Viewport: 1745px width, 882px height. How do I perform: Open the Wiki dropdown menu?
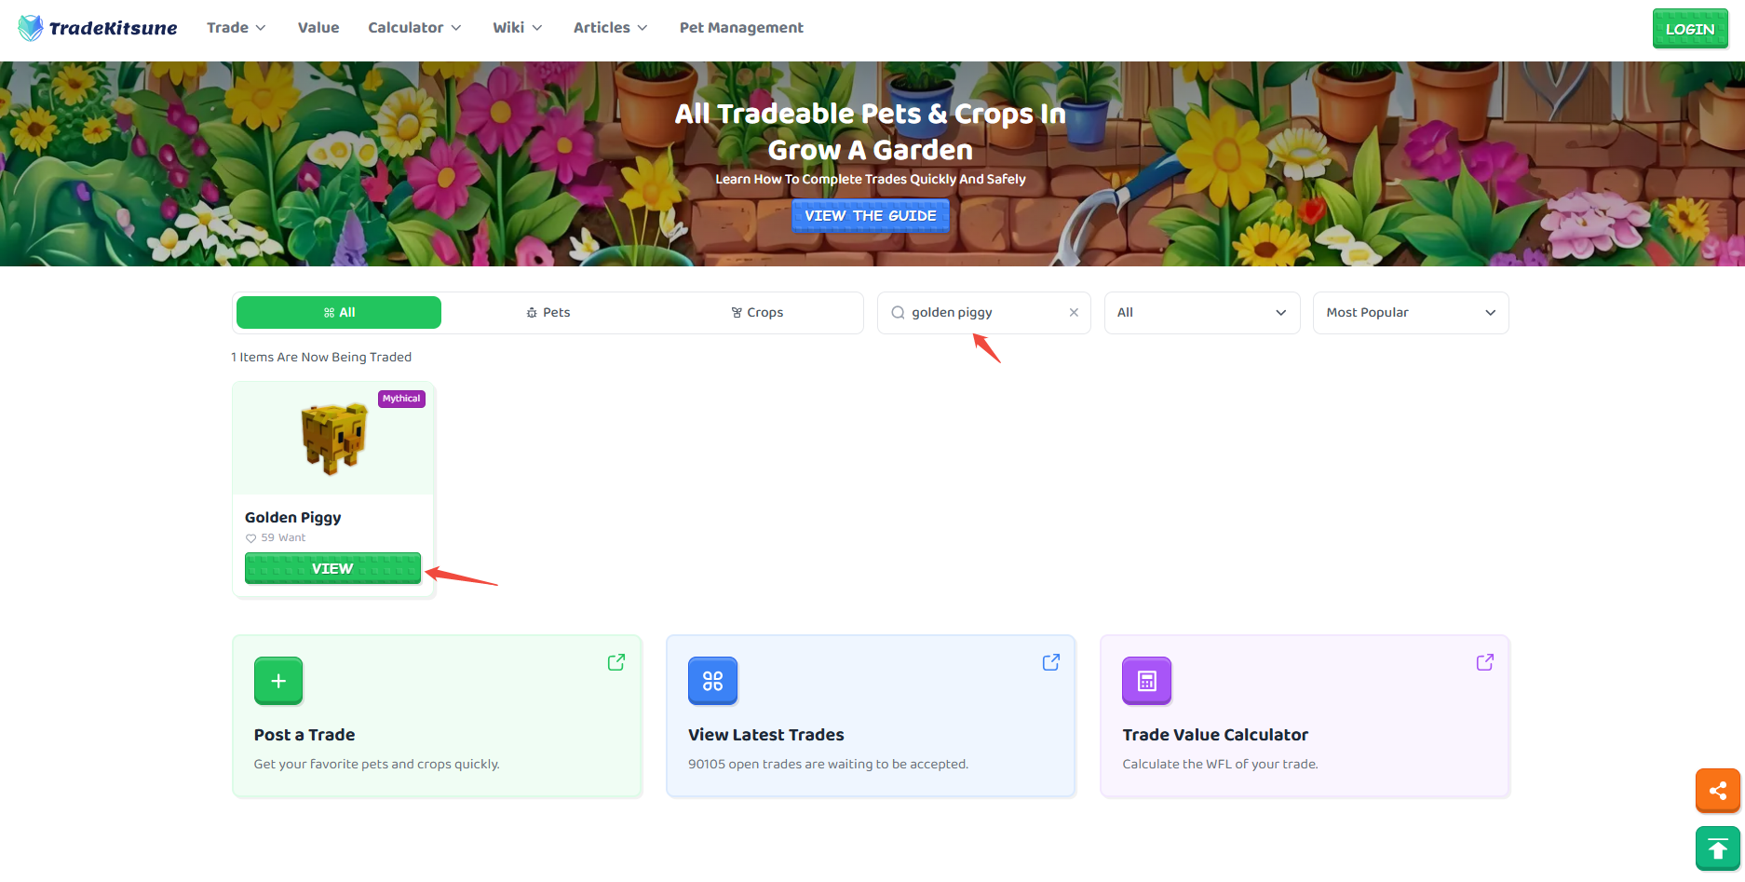coord(518,28)
